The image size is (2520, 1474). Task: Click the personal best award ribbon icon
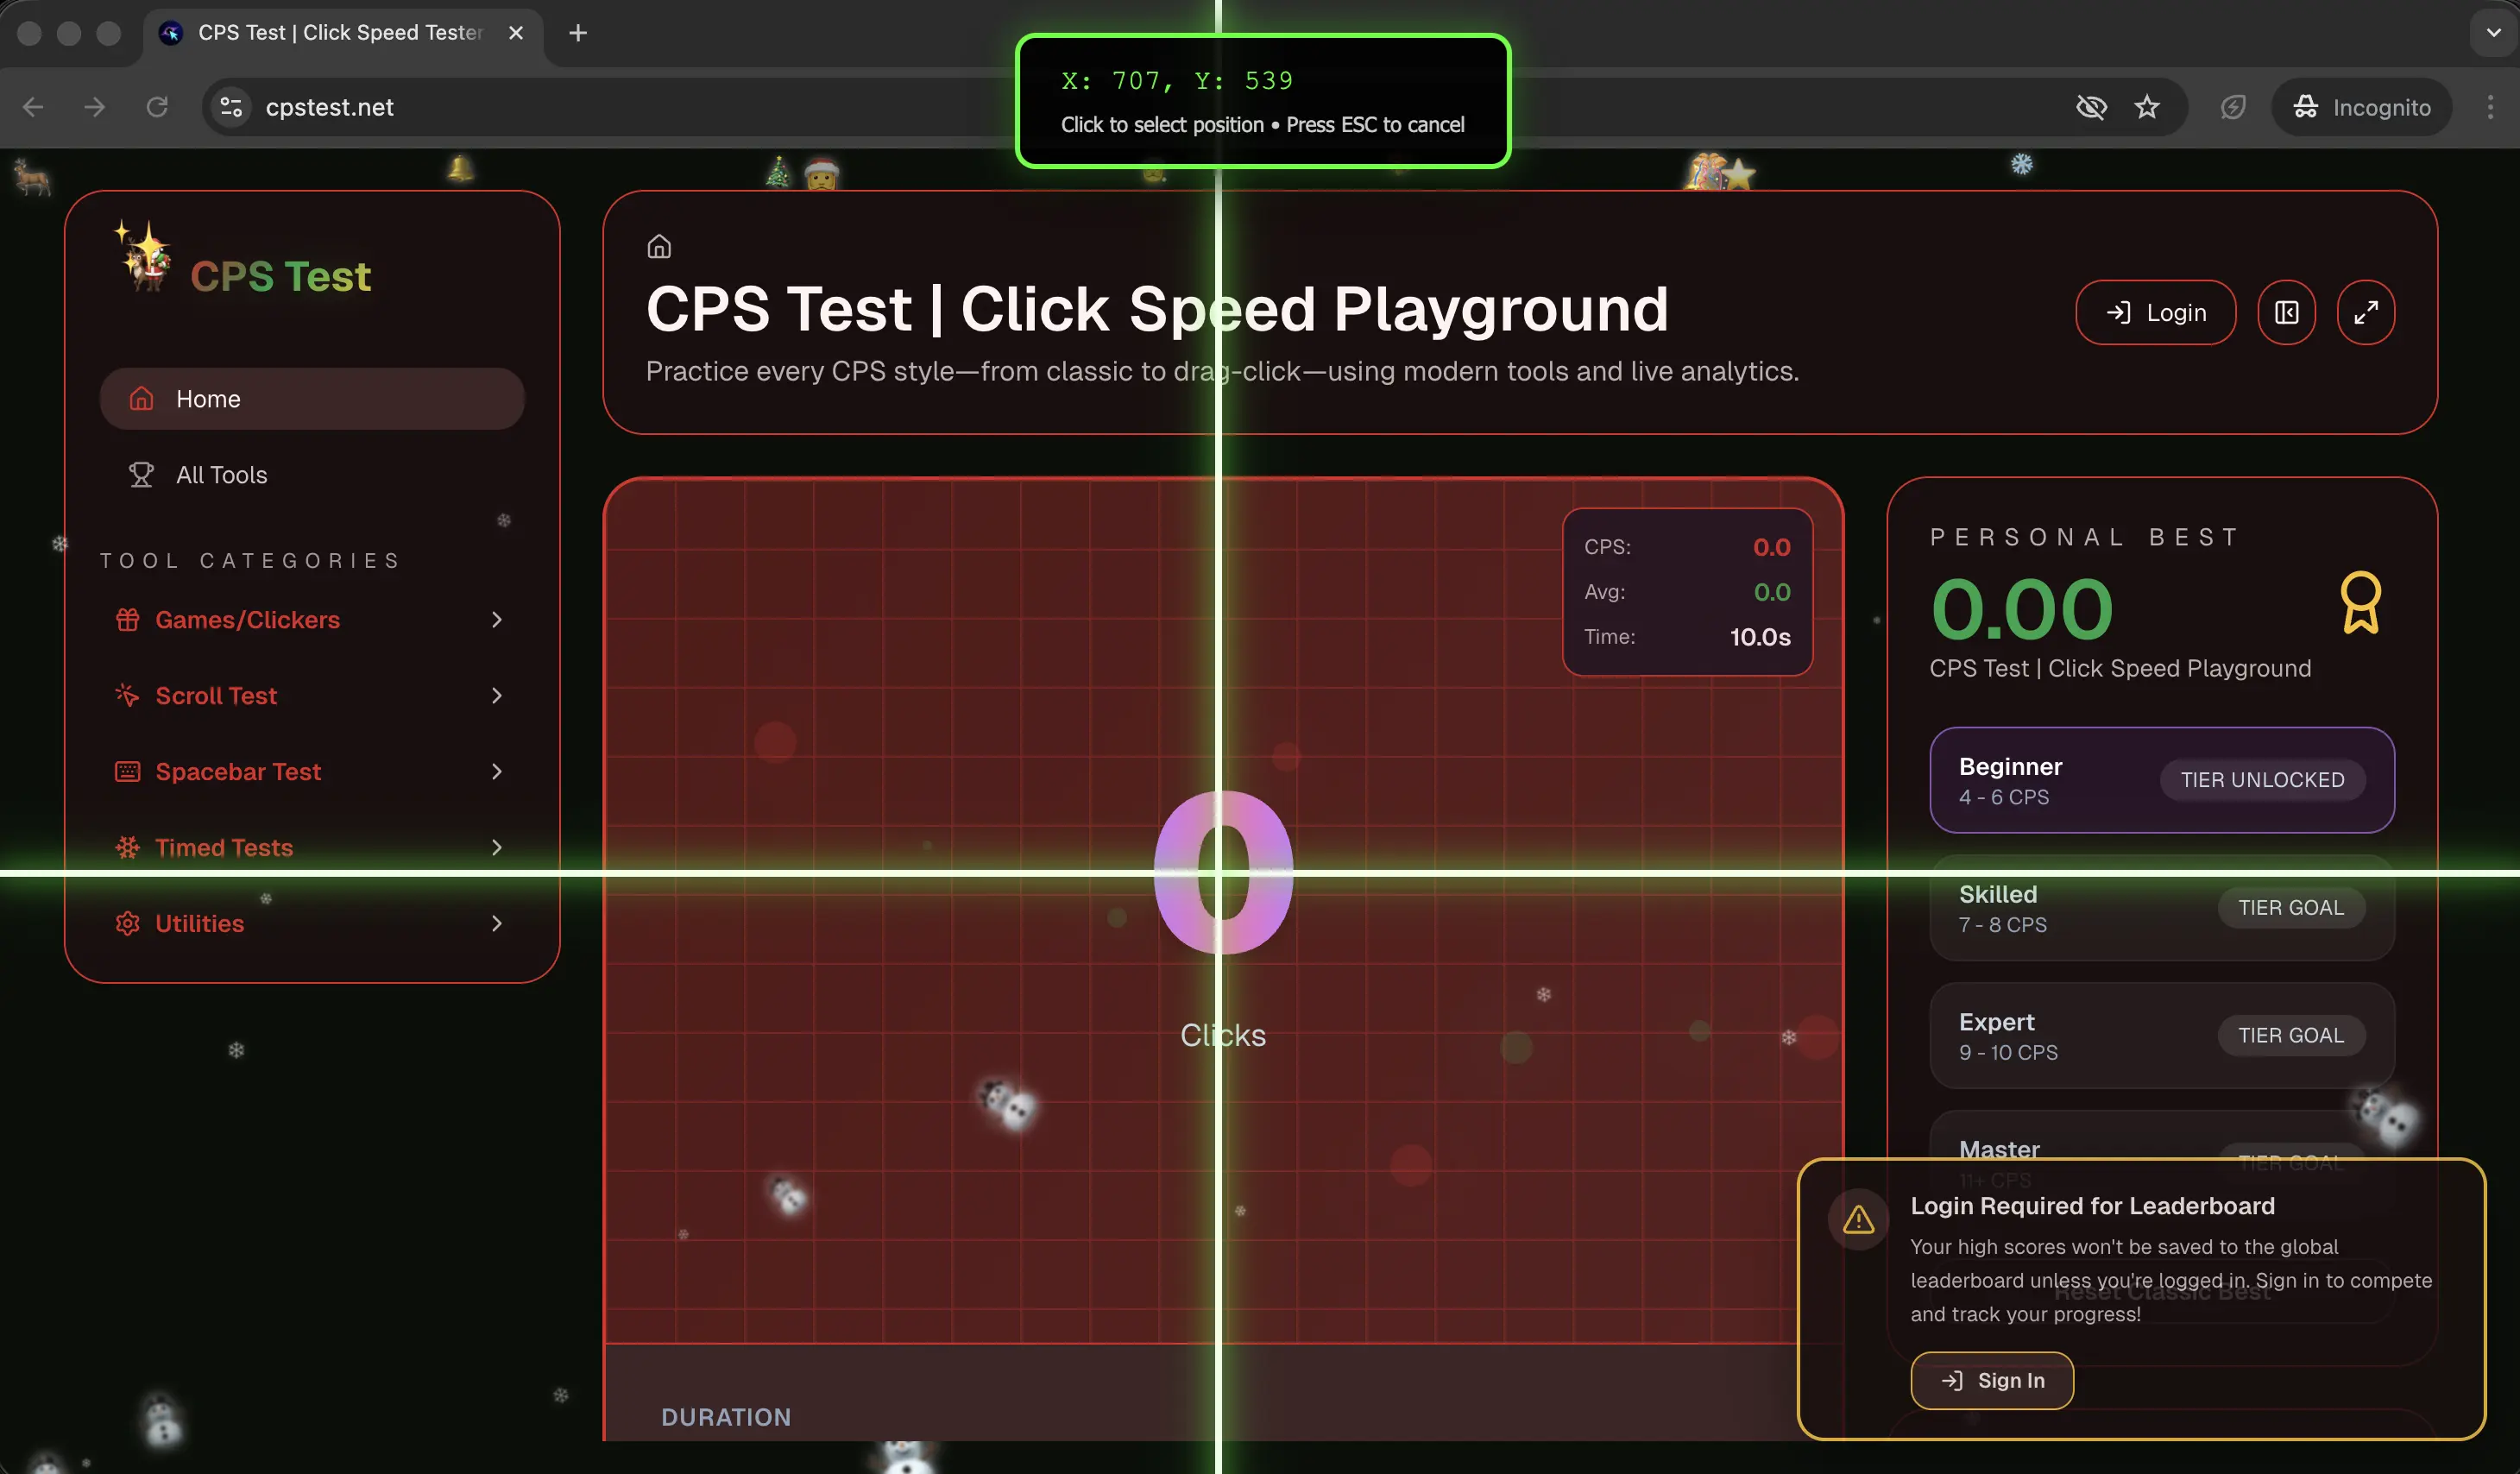pyautogui.click(x=2360, y=602)
